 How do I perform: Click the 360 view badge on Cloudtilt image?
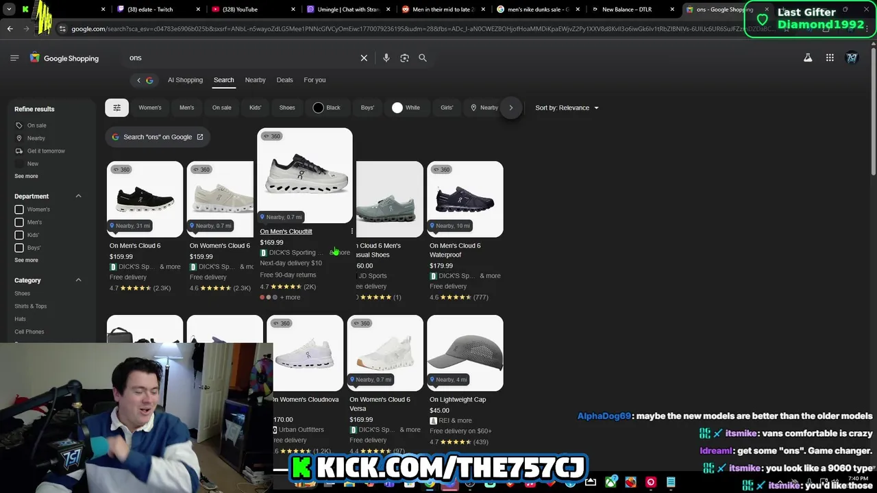272,136
